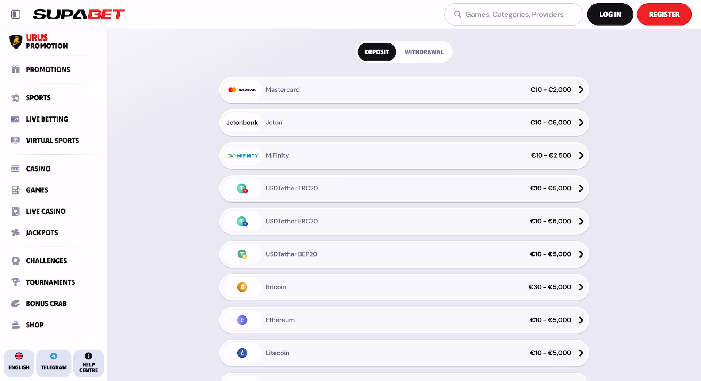Click the Litecoin payment method name
This screenshot has width=701, height=381.
[x=277, y=353]
